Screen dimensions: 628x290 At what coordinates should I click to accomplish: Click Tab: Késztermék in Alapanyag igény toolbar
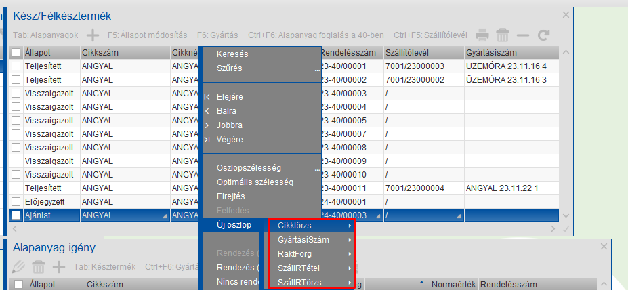pos(104,267)
